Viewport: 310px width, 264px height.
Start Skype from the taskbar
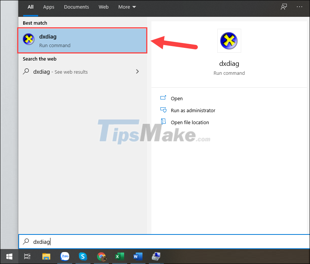[x=83, y=257]
